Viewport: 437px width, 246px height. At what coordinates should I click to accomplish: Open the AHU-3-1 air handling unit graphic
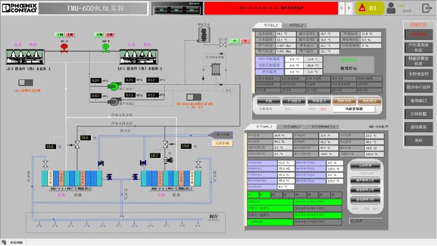pyautogui.click(x=72, y=178)
